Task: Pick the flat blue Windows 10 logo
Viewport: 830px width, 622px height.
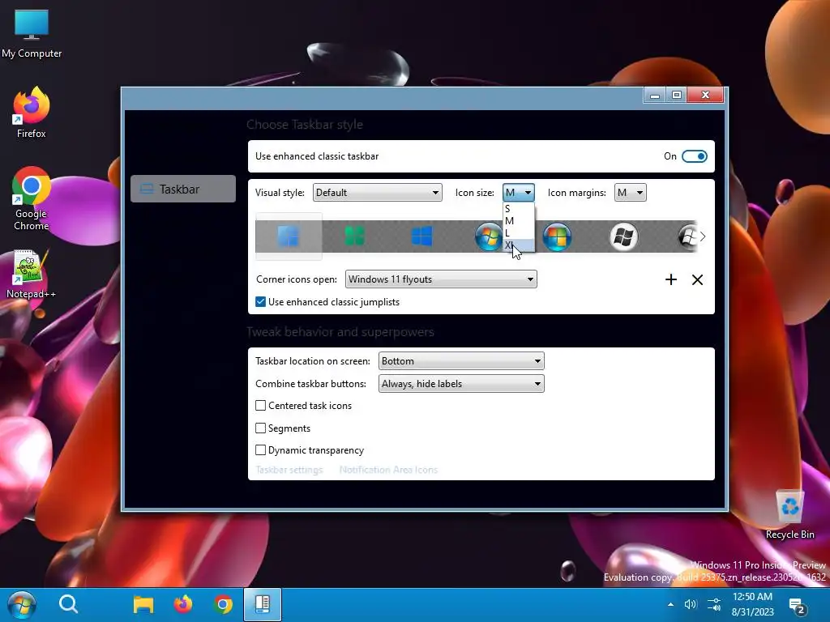Action: tap(421, 236)
